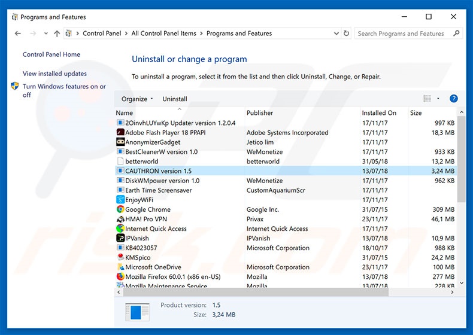This screenshot has height=335, width=473.
Task: Open the Organize menu
Action: click(x=137, y=99)
